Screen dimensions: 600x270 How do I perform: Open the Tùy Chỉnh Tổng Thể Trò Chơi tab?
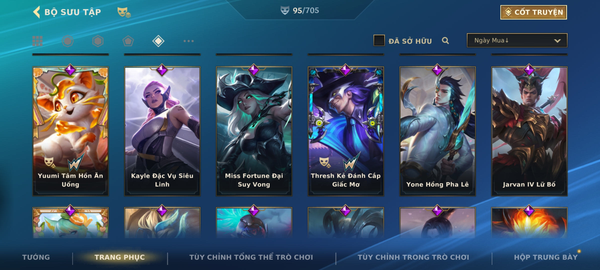tap(251, 257)
